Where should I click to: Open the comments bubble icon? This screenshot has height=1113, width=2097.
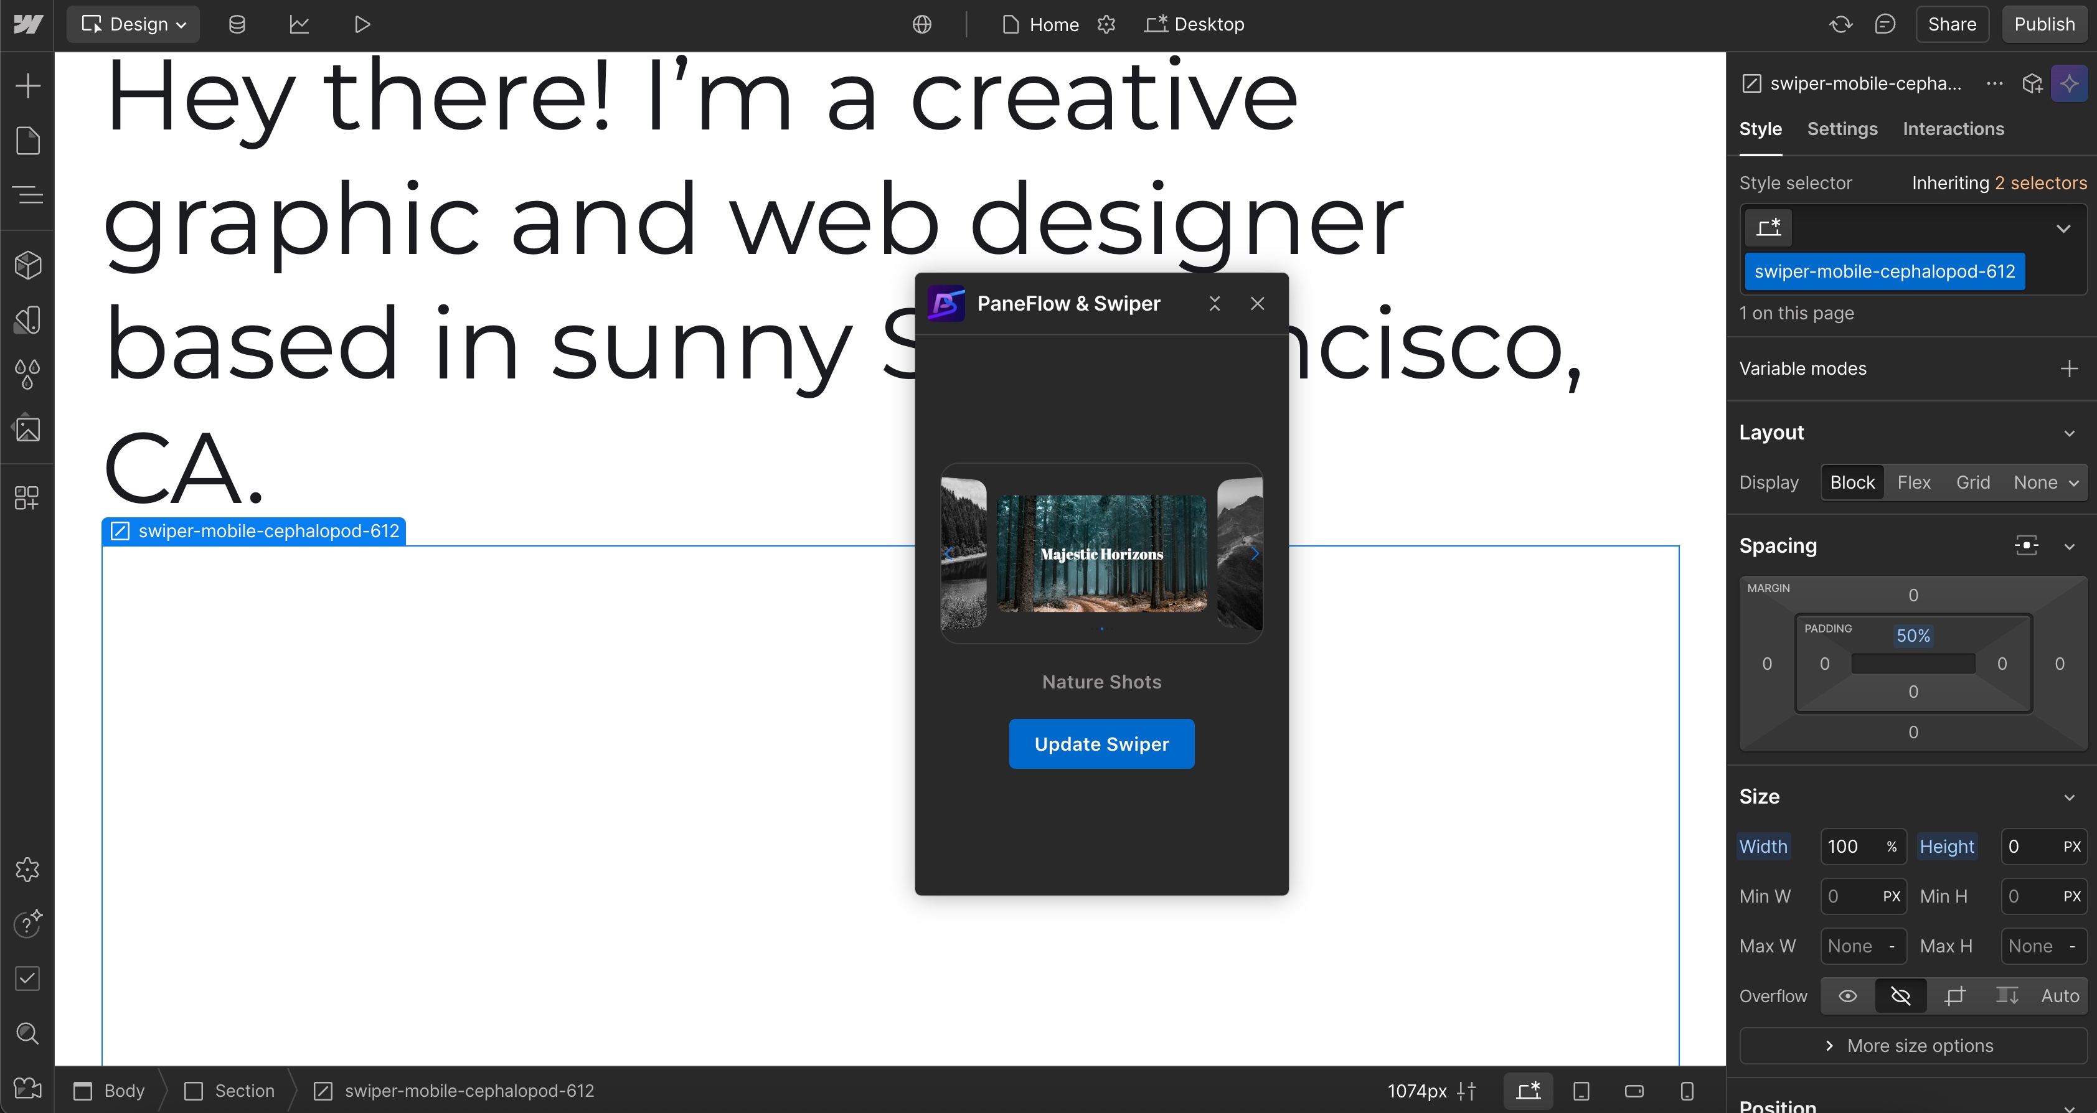1885,24
